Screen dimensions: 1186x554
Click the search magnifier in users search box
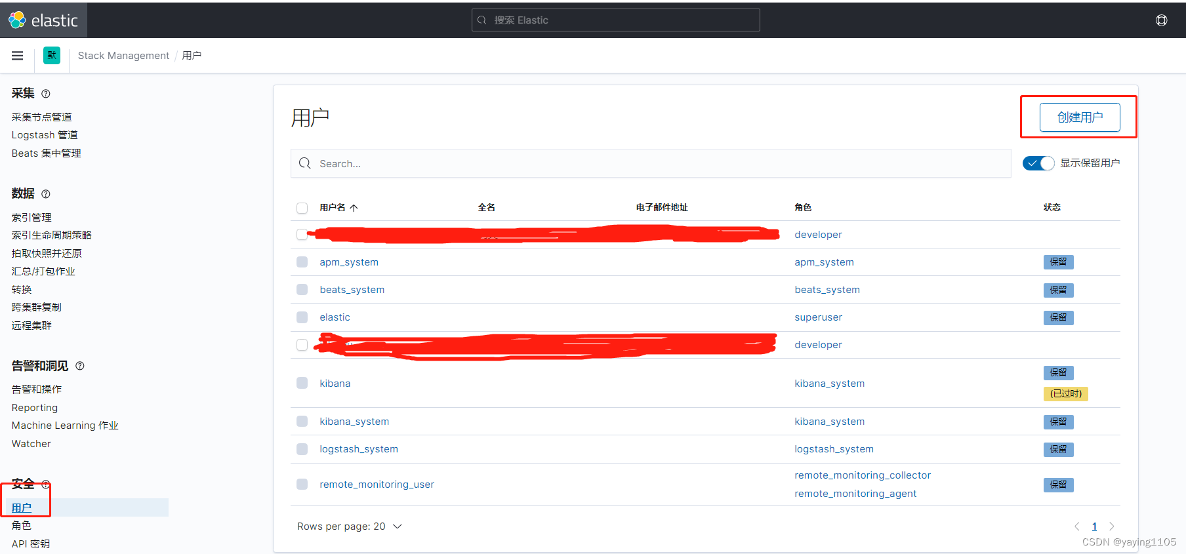[x=305, y=163]
